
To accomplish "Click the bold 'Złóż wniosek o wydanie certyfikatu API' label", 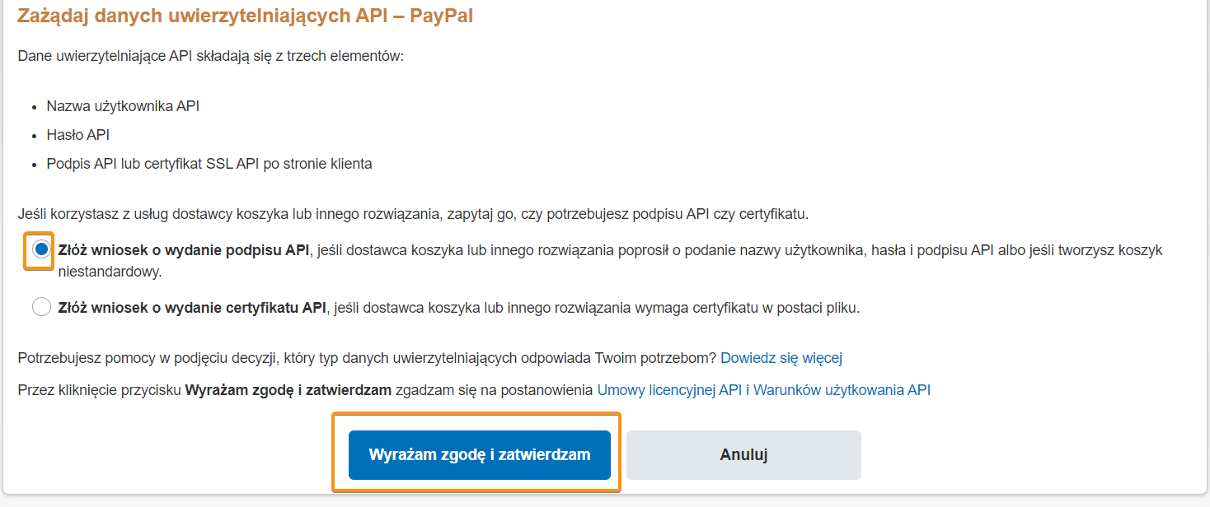I will pos(193,309).
